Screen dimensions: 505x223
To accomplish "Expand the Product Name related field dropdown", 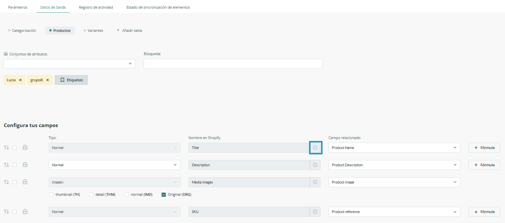I will tap(394, 148).
